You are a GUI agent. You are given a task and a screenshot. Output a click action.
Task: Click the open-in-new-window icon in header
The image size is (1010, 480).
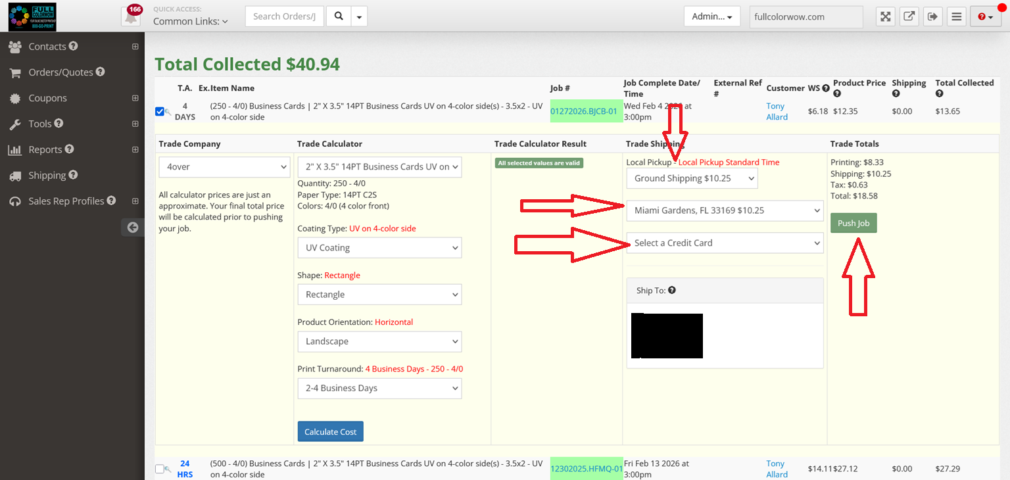coord(909,16)
